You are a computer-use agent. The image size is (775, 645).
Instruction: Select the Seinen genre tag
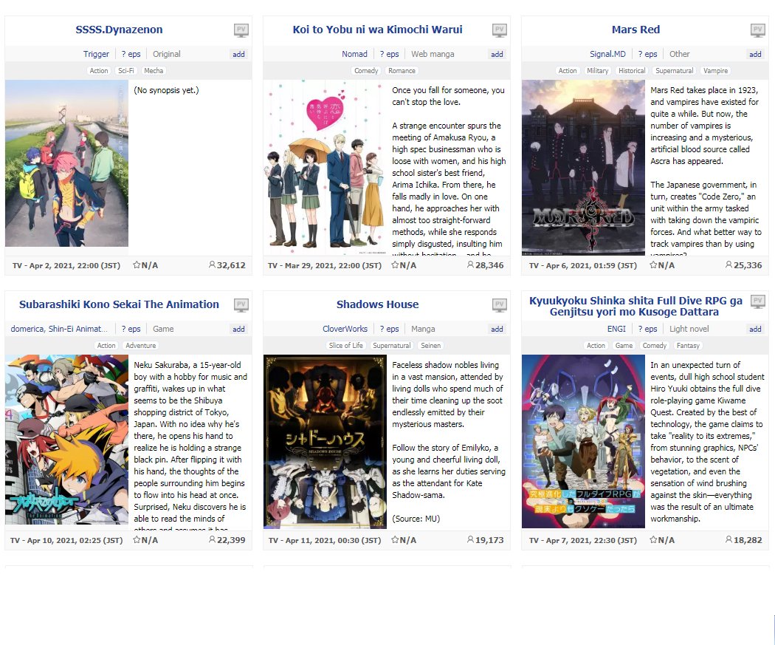[x=430, y=346]
